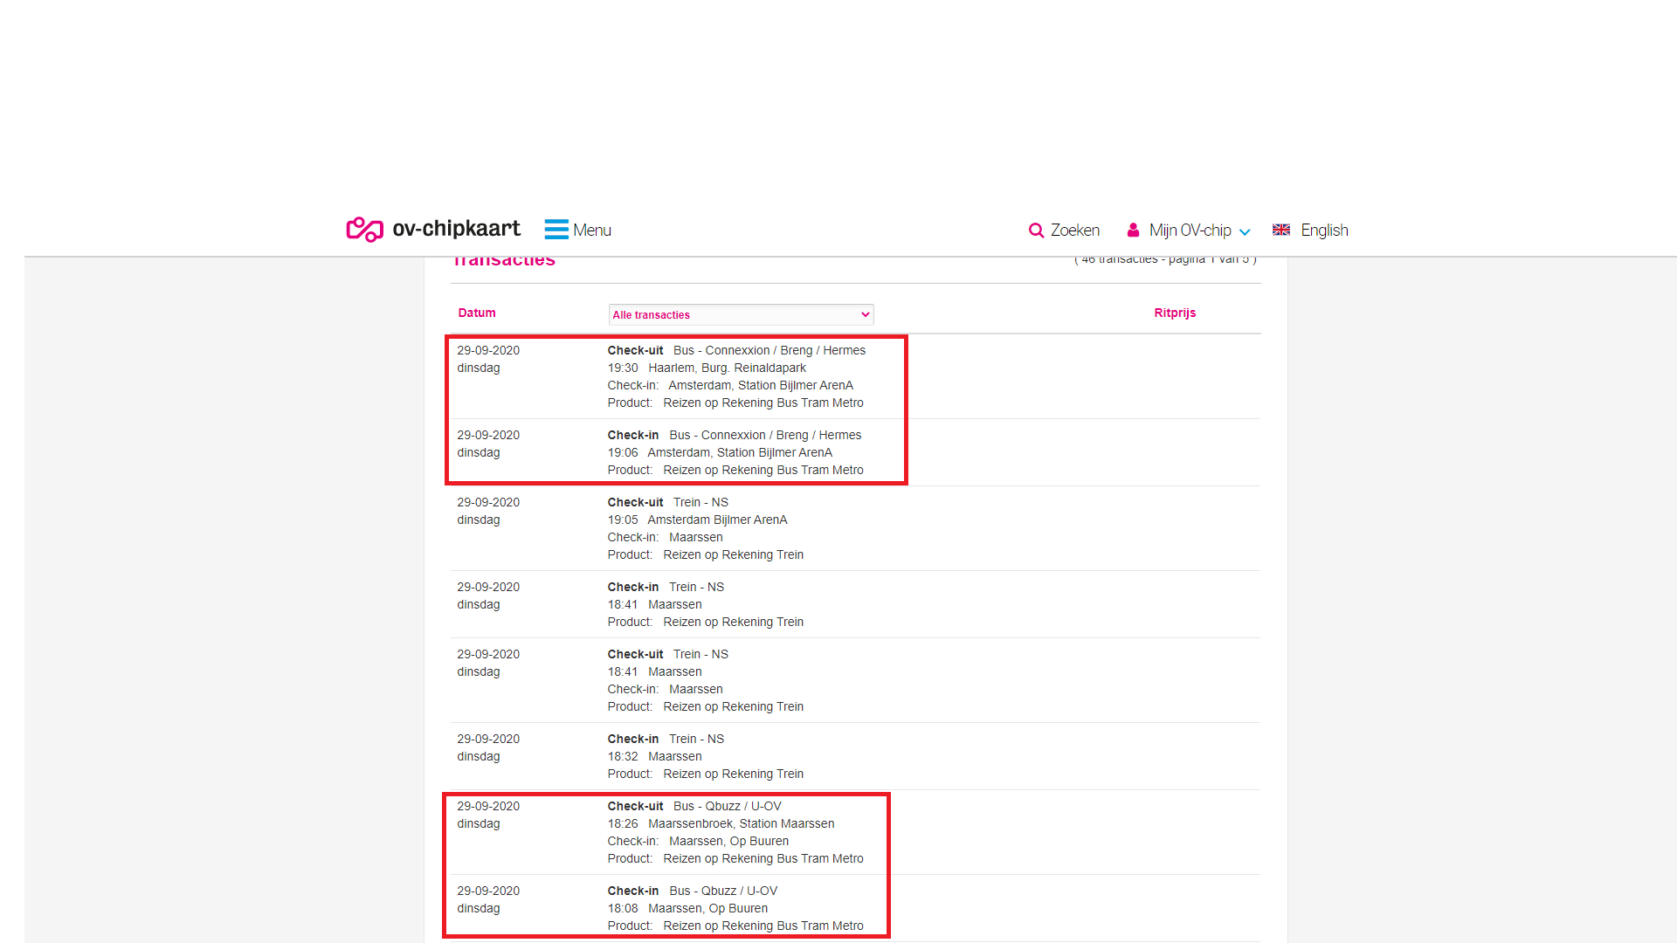
Task: Open the hamburger Menu icon
Action: pyautogui.click(x=556, y=230)
